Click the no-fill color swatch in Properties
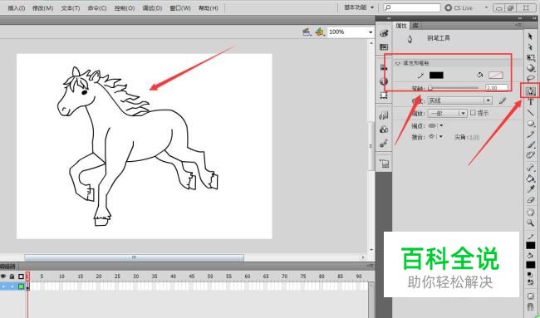 pyautogui.click(x=496, y=75)
